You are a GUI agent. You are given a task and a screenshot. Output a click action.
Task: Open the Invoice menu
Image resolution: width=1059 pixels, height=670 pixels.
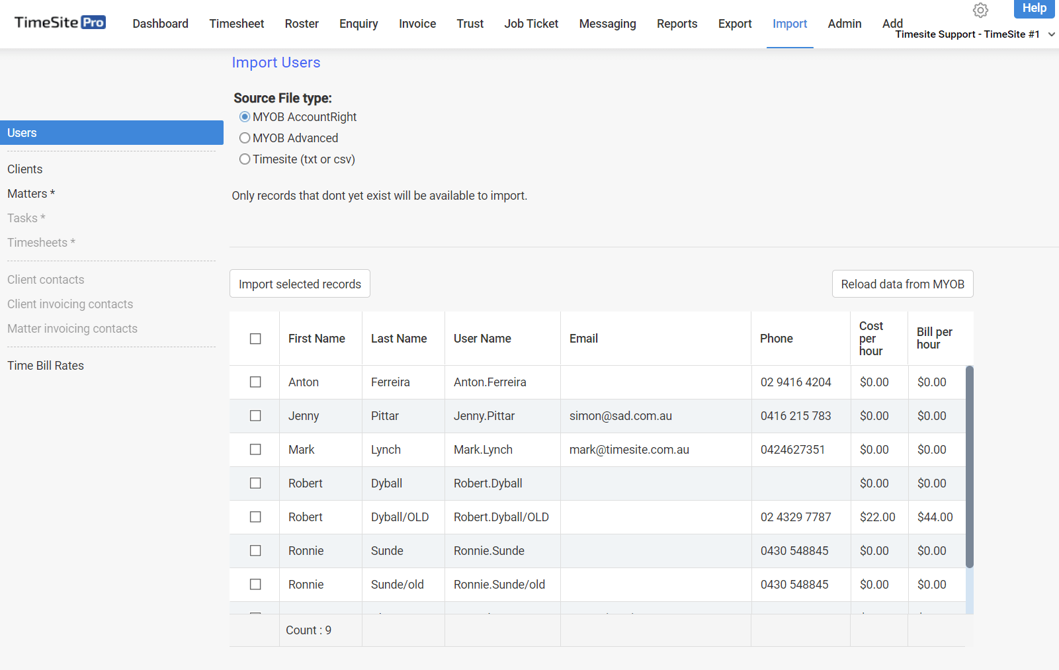click(417, 24)
